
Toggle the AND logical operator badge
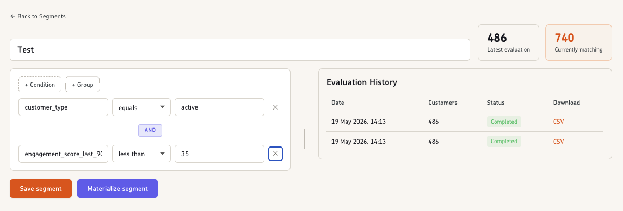coord(150,130)
